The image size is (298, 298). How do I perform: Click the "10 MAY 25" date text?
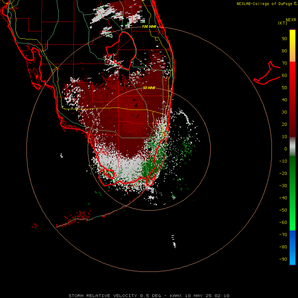click(199, 296)
